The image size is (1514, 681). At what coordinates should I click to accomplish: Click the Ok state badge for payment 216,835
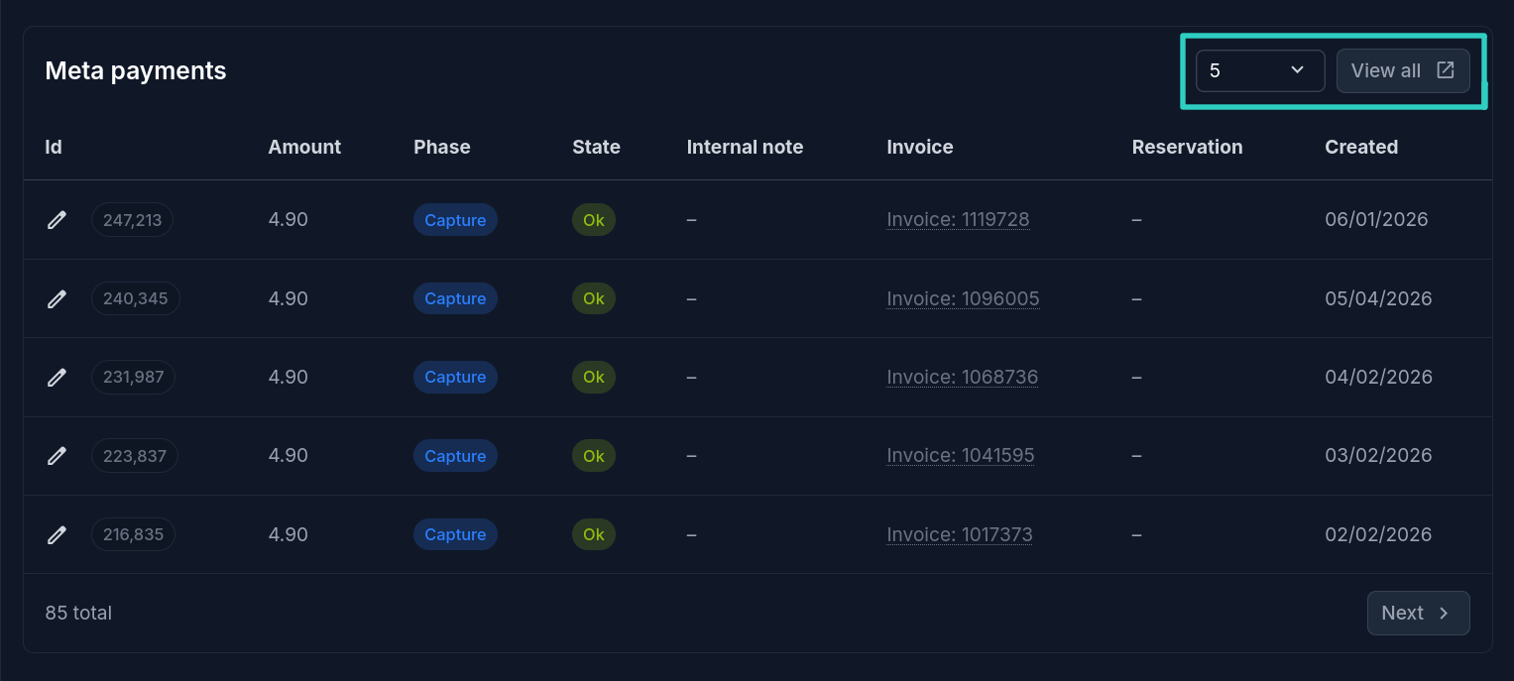594,534
